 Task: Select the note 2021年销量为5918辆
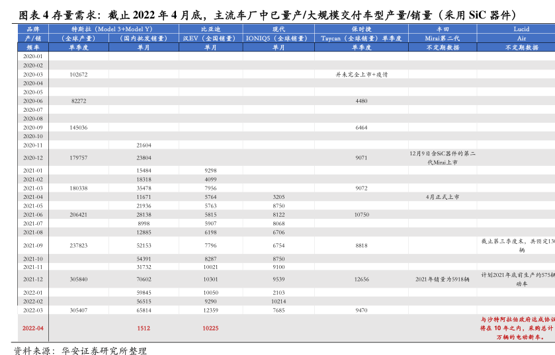(x=443, y=280)
